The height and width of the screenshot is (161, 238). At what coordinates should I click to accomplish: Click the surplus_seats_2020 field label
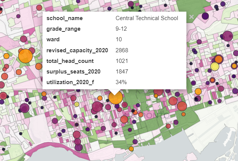(71, 71)
